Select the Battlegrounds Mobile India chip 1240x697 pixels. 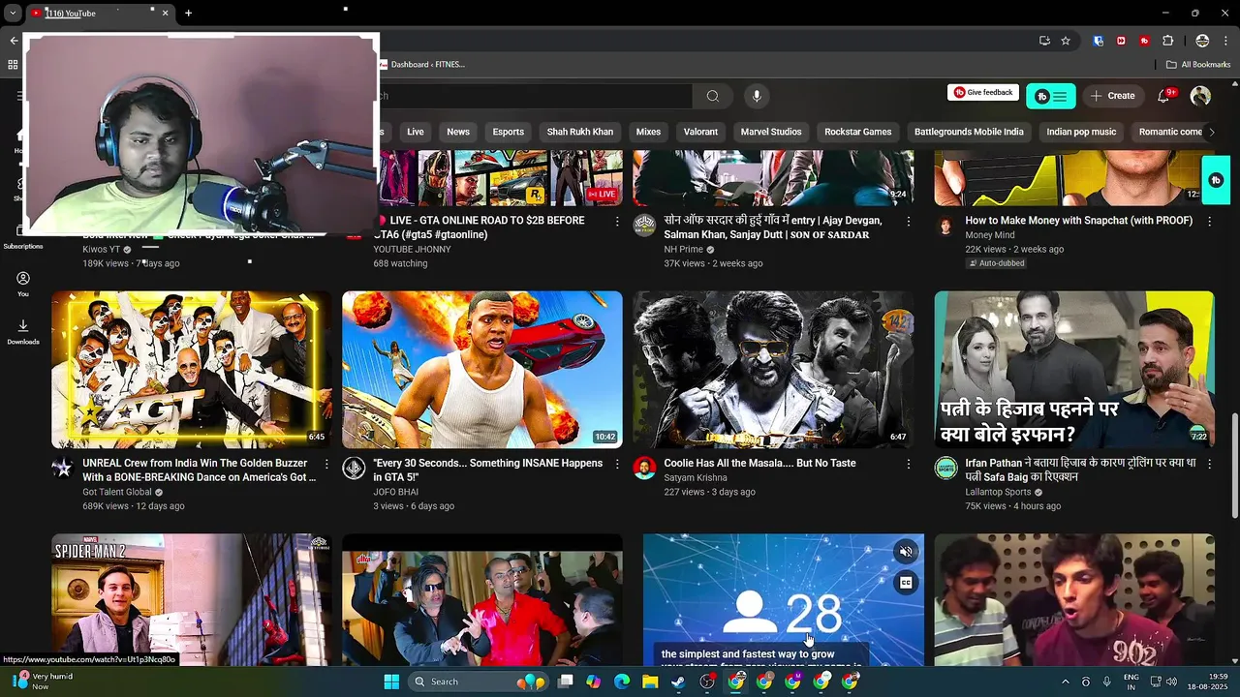[969, 132]
